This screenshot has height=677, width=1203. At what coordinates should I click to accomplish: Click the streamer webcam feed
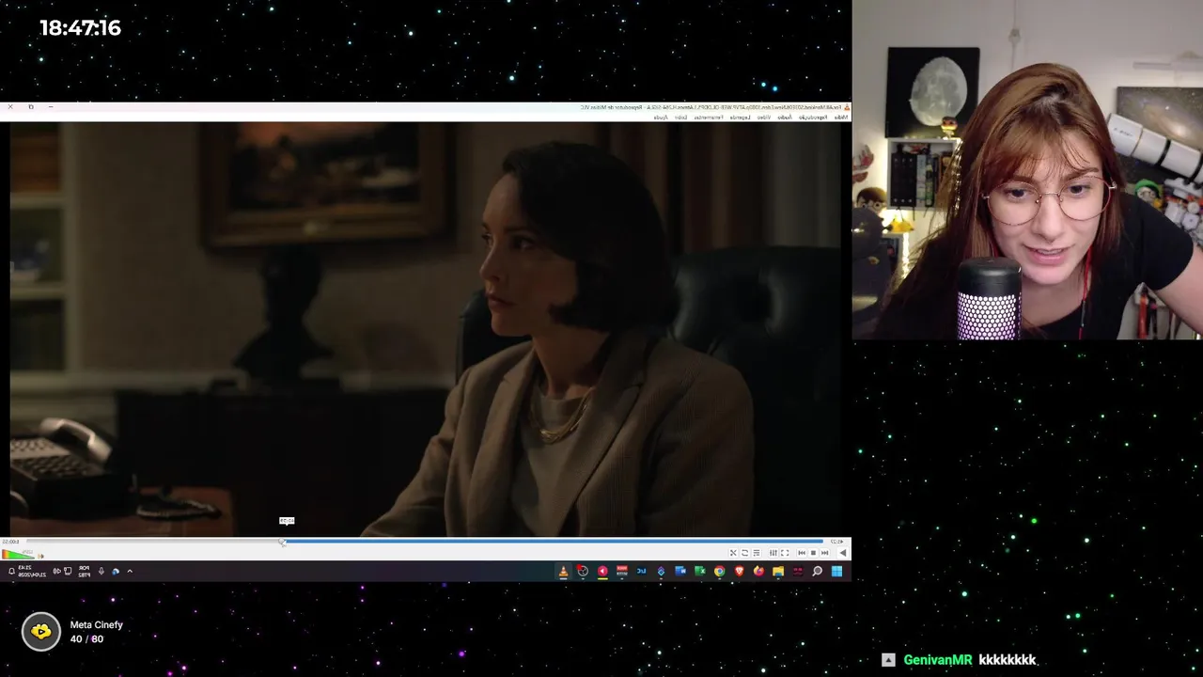(1027, 169)
